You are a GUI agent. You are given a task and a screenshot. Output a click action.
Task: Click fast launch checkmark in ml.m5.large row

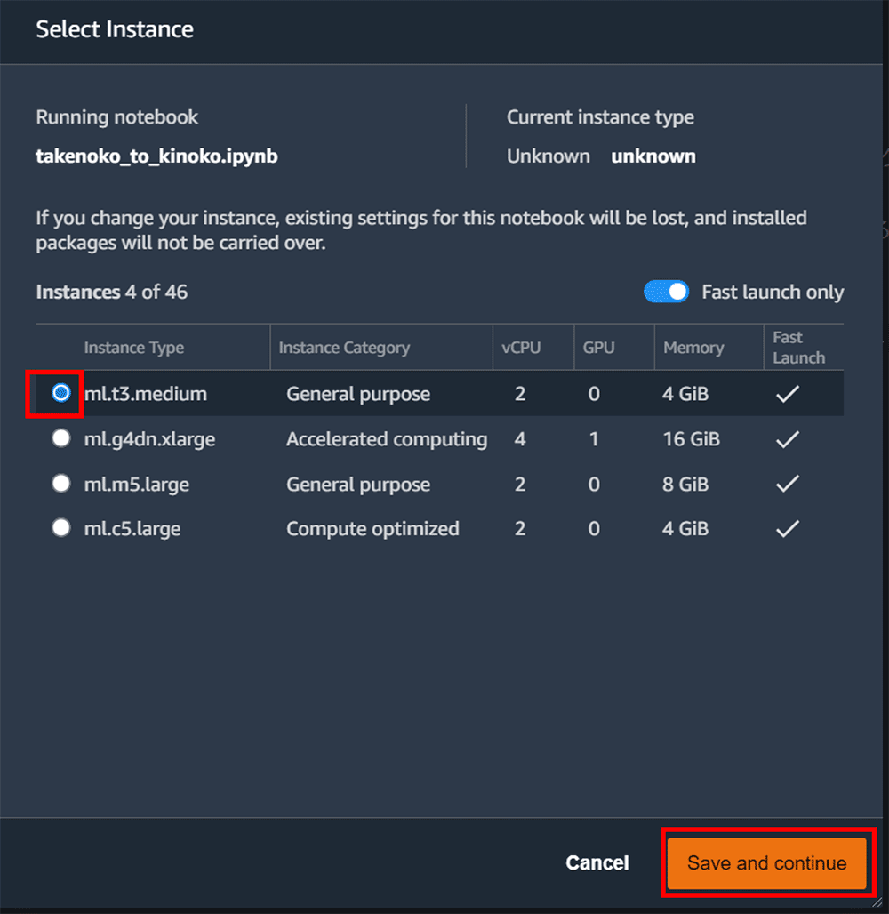coord(787,485)
